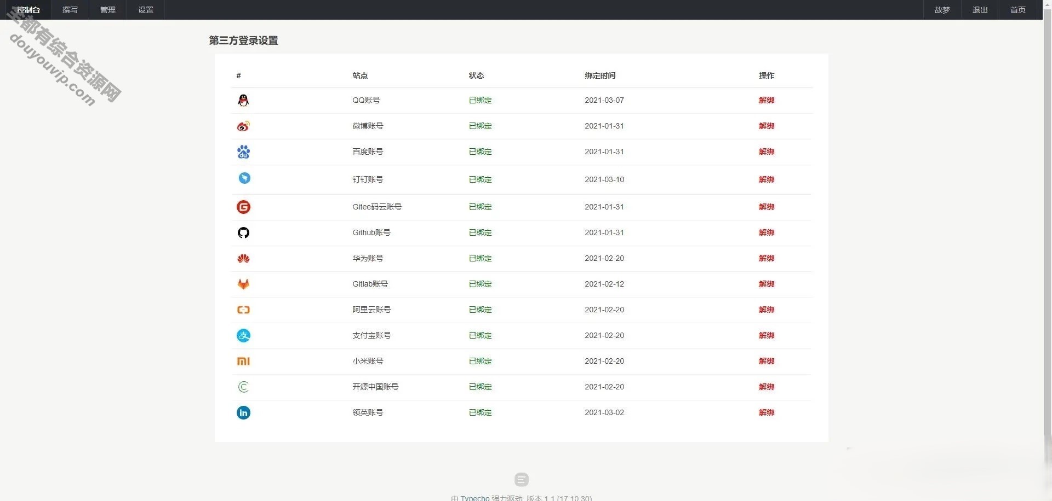Click the Huawei flower logo icon
Image resolution: width=1052 pixels, height=501 pixels.
(243, 258)
